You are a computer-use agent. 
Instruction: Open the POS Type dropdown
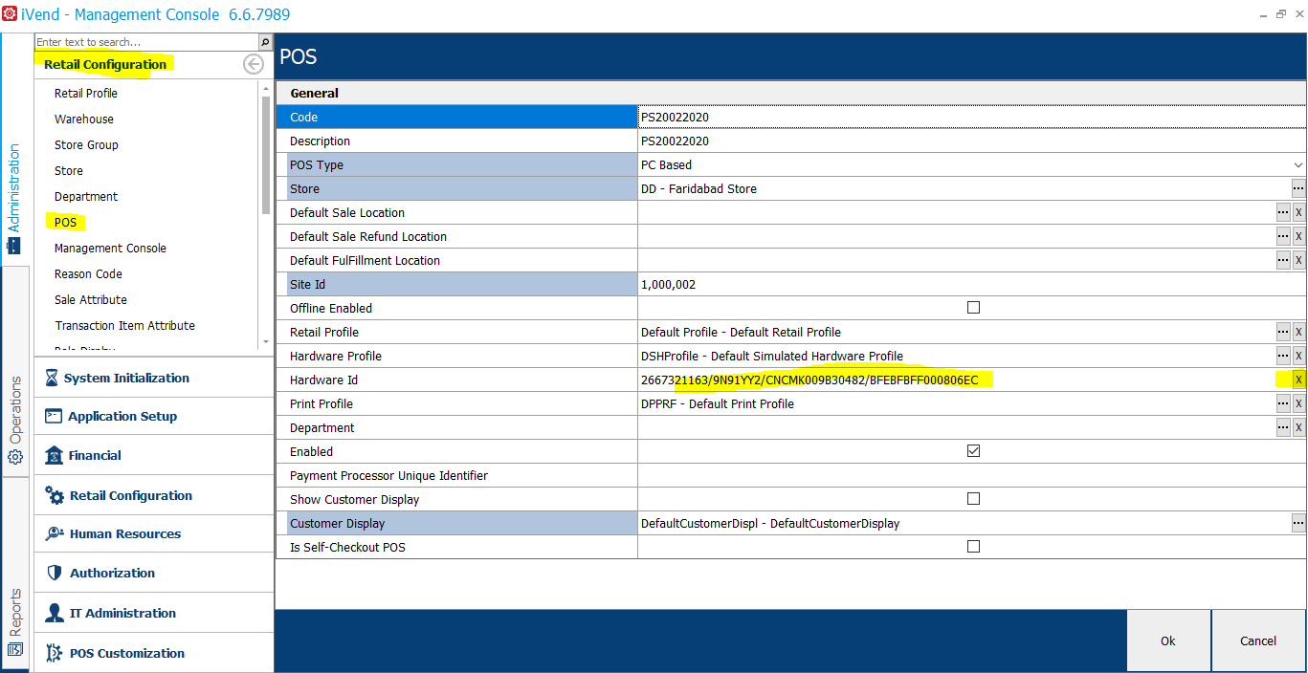click(1298, 164)
